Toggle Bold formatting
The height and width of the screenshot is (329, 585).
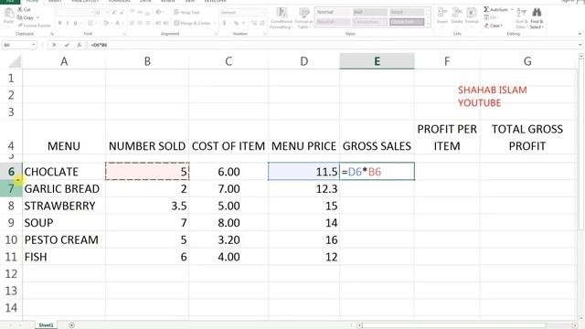(59, 23)
